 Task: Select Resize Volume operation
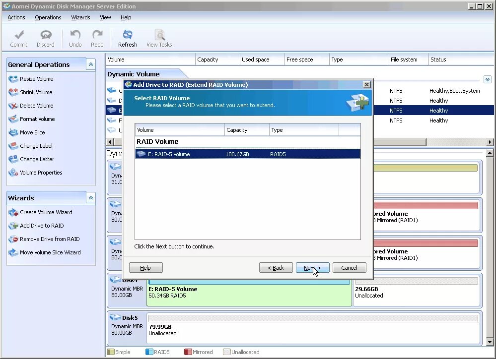[x=31, y=79]
